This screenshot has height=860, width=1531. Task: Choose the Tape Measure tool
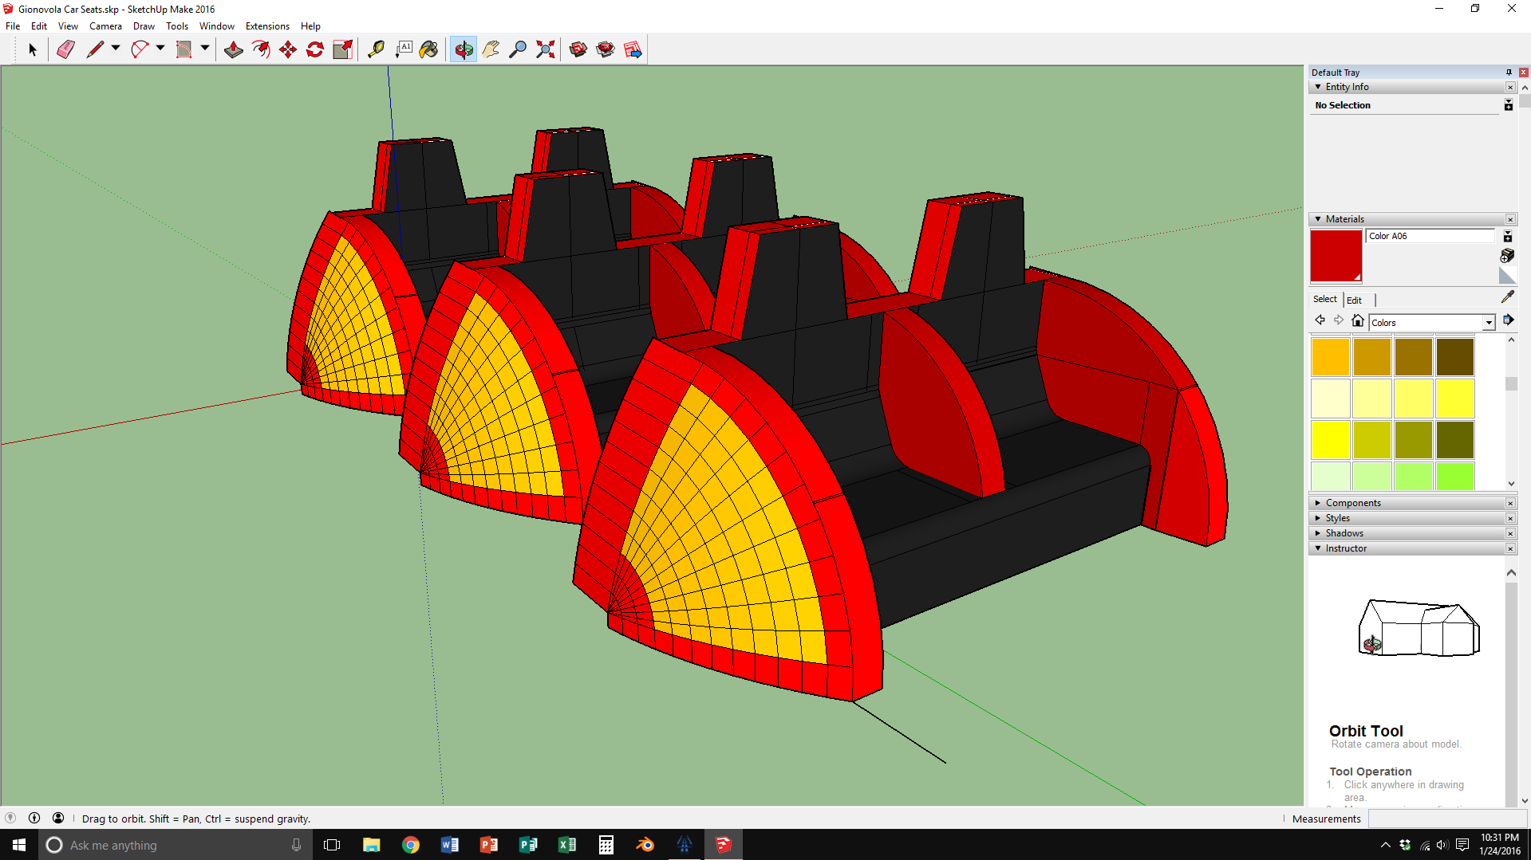pos(375,49)
